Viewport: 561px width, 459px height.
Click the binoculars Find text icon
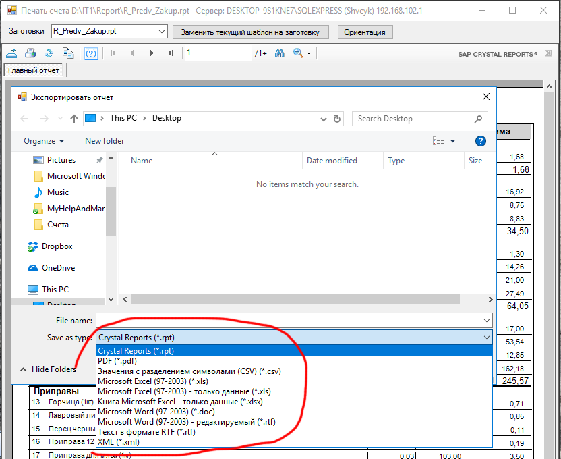pyautogui.click(x=280, y=53)
